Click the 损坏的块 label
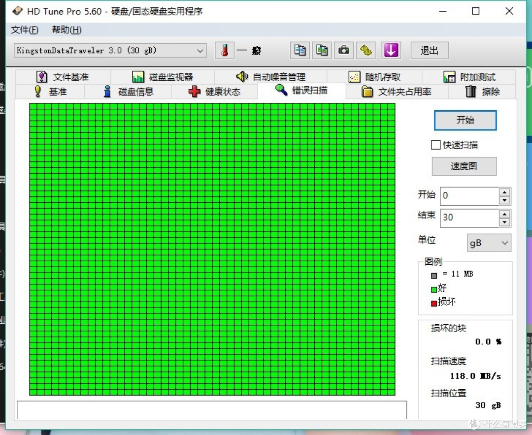 click(x=449, y=328)
